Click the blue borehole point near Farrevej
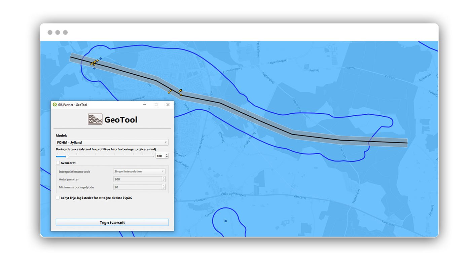The image size is (471, 265). tap(225, 221)
